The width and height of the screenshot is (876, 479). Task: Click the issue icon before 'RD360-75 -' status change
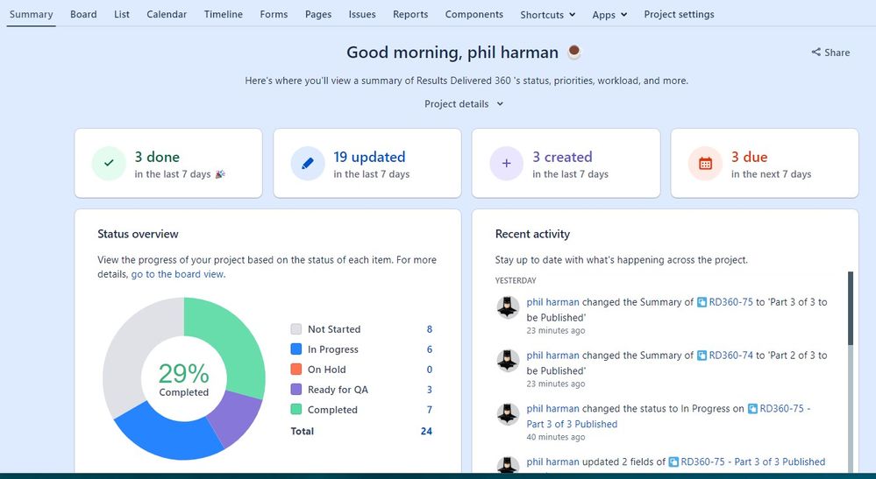click(752, 409)
